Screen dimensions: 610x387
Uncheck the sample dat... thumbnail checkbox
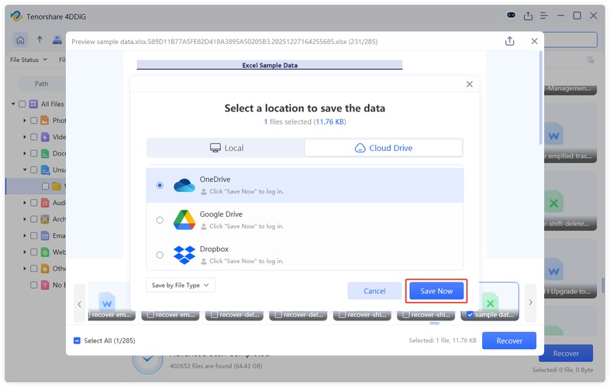470,315
